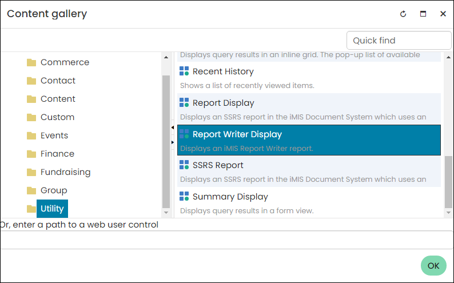Choose the Report Display content item
The width and height of the screenshot is (454, 283).
tap(309, 109)
